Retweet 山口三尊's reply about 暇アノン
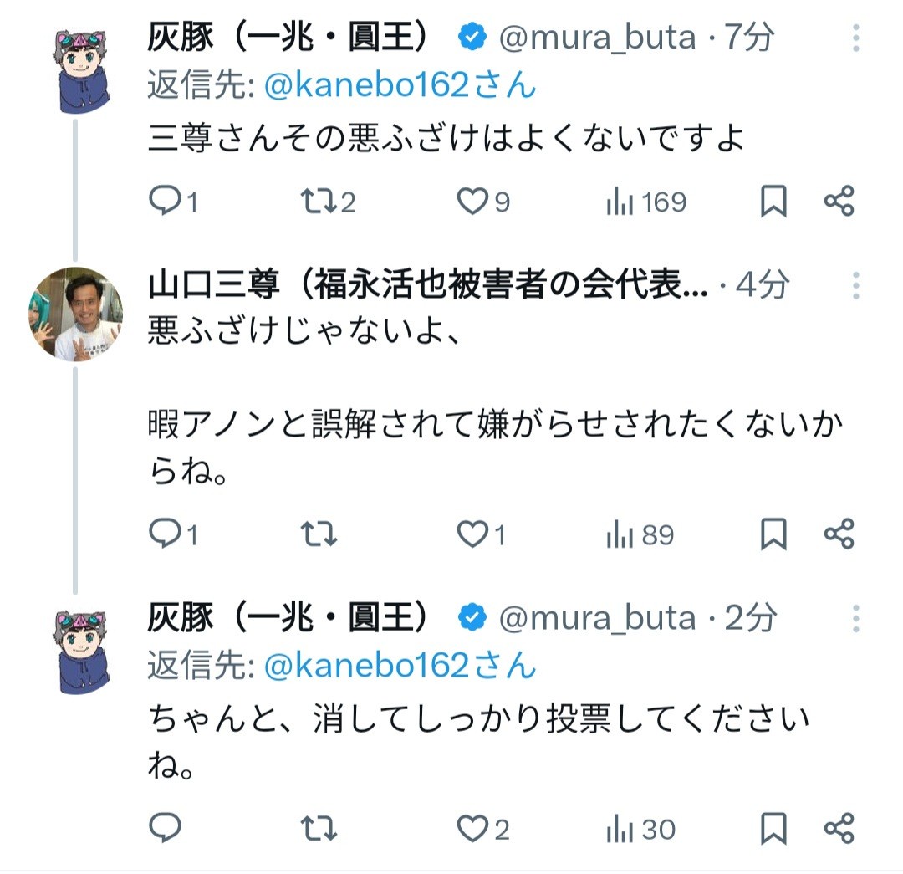 click(319, 534)
